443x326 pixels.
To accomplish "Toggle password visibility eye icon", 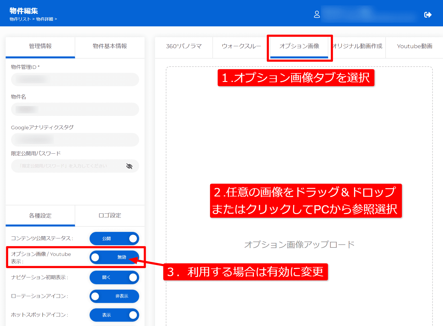I will (x=129, y=166).
